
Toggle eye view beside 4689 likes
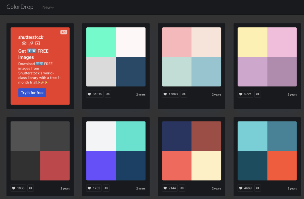click(258, 188)
